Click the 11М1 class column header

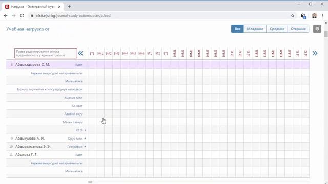(x=256, y=53)
